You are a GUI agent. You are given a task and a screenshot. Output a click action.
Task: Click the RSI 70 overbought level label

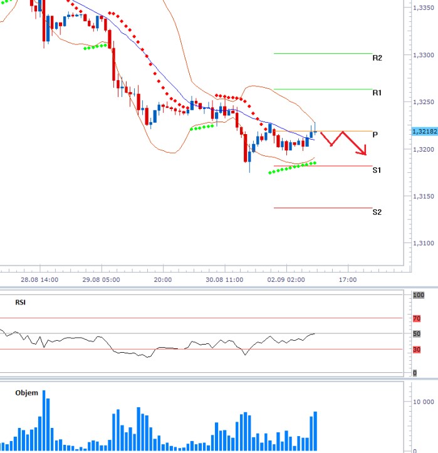417,319
